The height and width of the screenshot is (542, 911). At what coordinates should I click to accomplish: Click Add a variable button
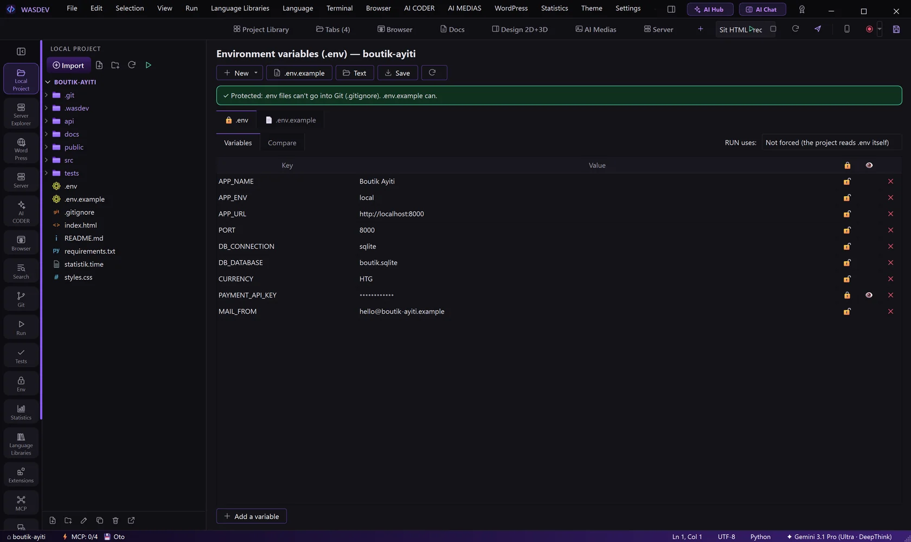click(252, 517)
